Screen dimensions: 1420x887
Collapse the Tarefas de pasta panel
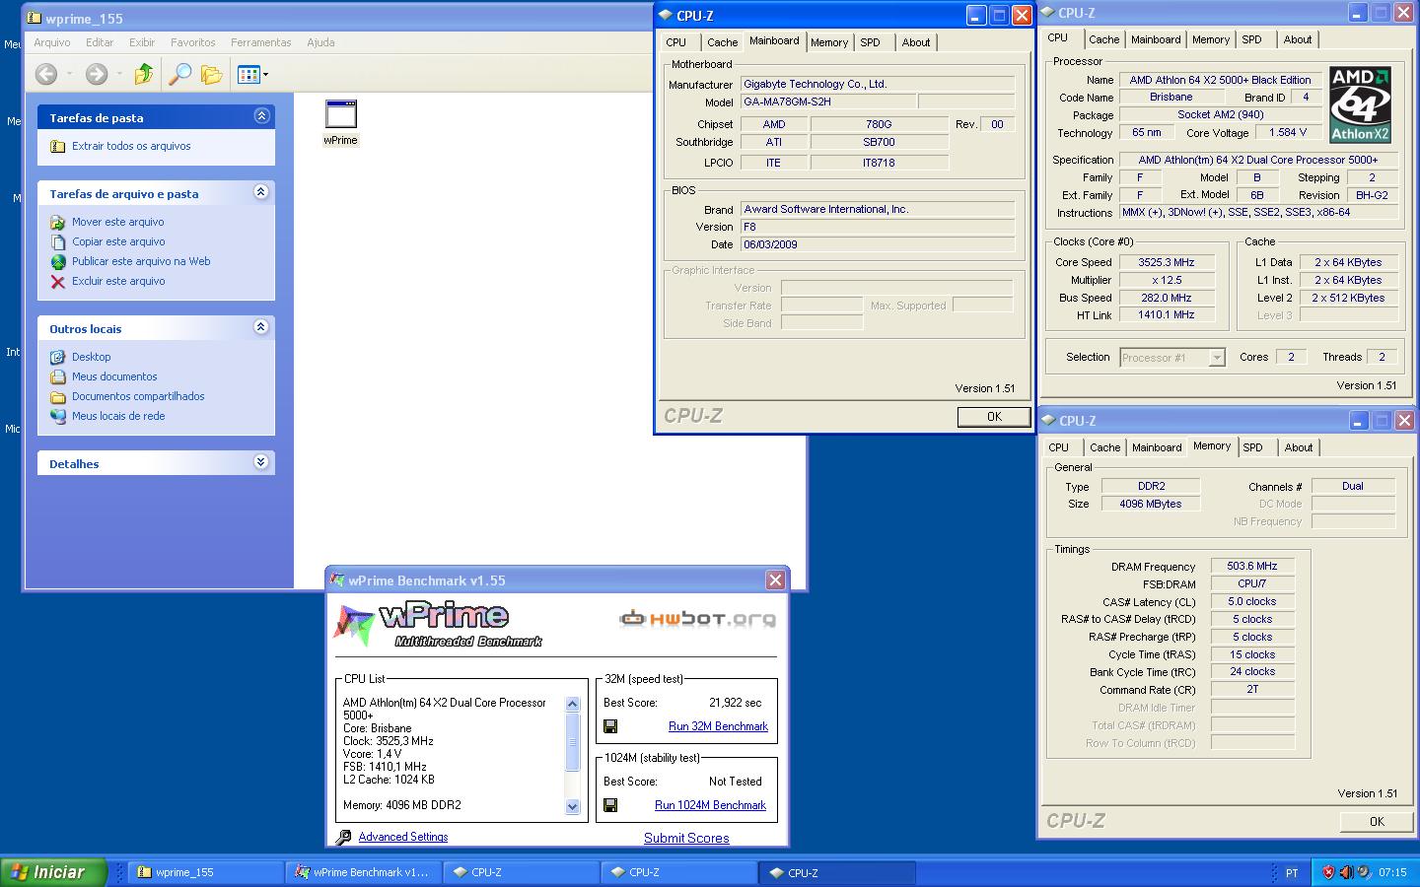pyautogui.click(x=261, y=116)
